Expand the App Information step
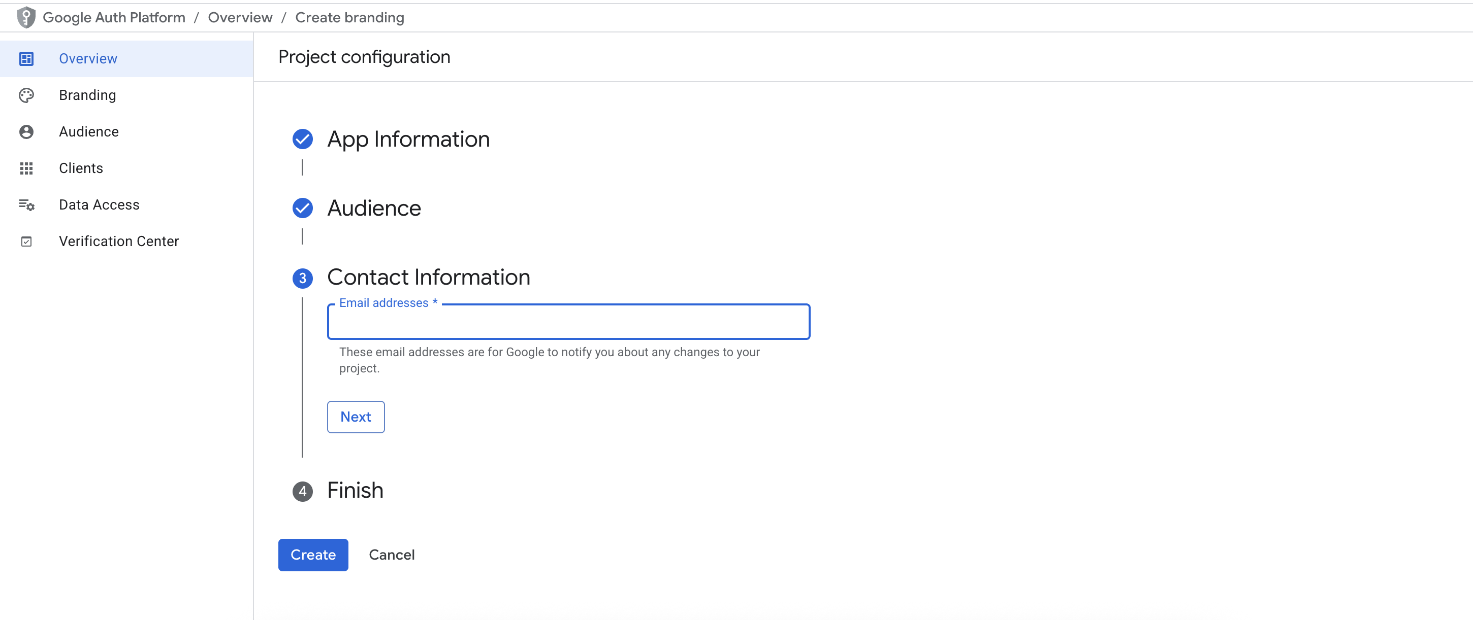 click(408, 139)
